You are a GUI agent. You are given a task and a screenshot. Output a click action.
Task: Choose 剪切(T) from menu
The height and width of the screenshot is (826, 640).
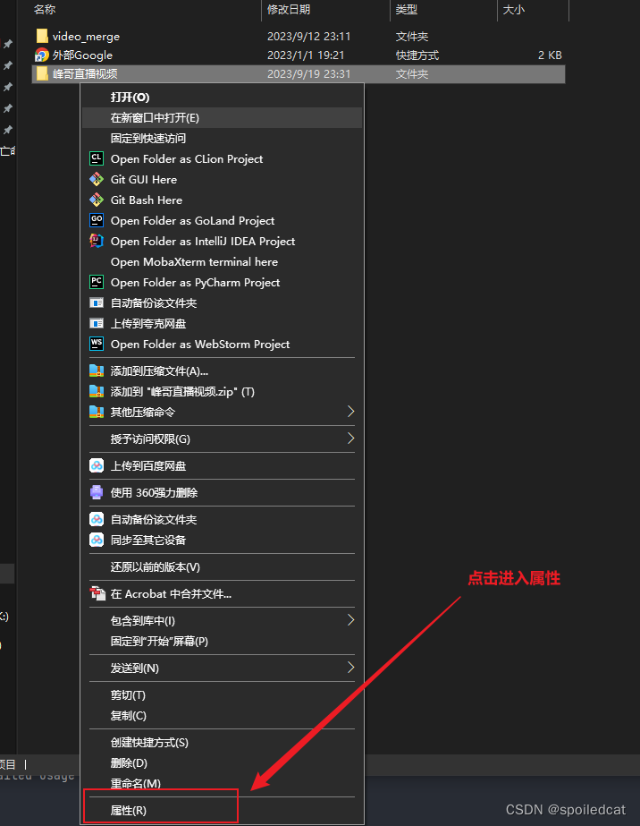coord(222,694)
